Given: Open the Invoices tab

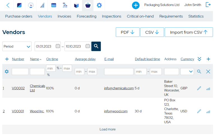Looking at the screenshot, I should [64, 16].
